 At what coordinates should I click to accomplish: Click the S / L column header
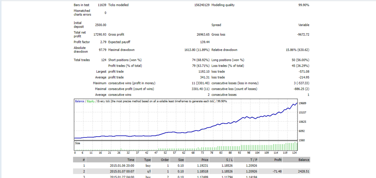(x=222, y=160)
